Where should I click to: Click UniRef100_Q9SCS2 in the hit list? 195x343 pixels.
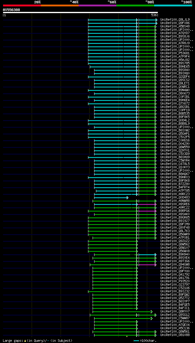click(x=175, y=80)
